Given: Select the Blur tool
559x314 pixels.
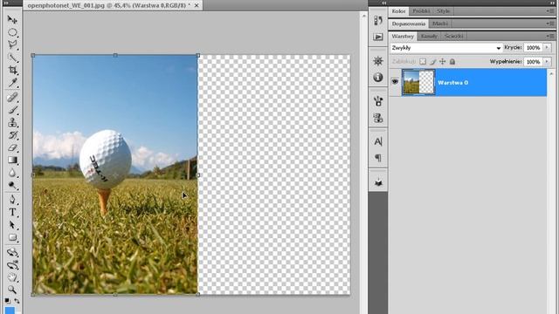Looking at the screenshot, I should [x=12, y=173].
